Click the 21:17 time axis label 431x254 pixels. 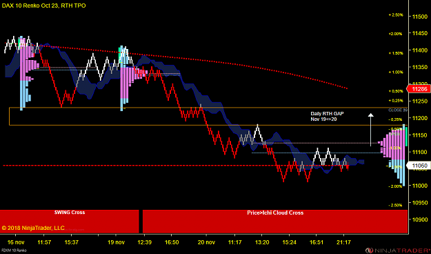click(343, 242)
